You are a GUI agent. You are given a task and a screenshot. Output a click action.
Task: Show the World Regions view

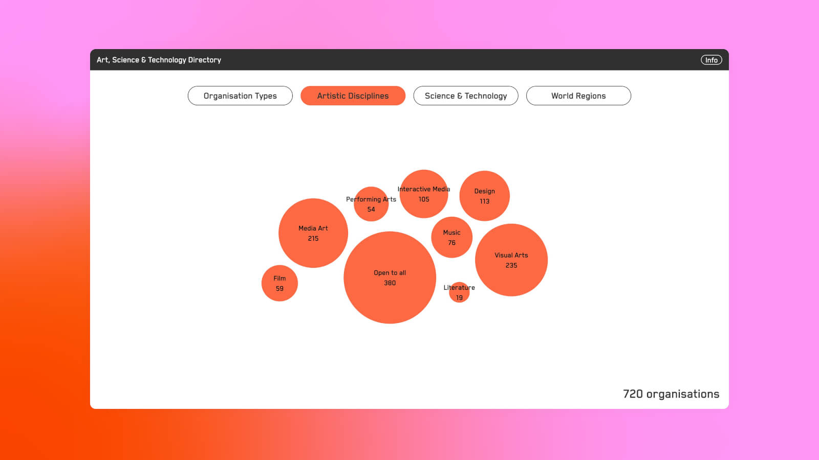pos(578,96)
